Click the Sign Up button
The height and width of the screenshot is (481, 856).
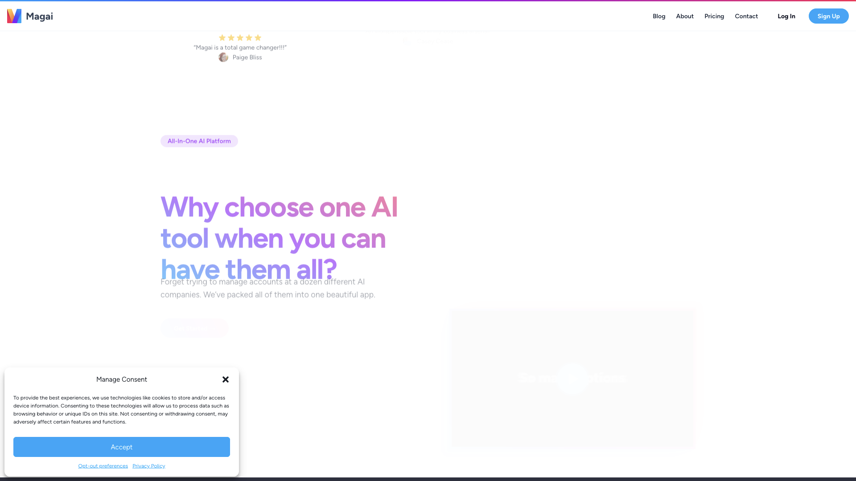pos(828,16)
